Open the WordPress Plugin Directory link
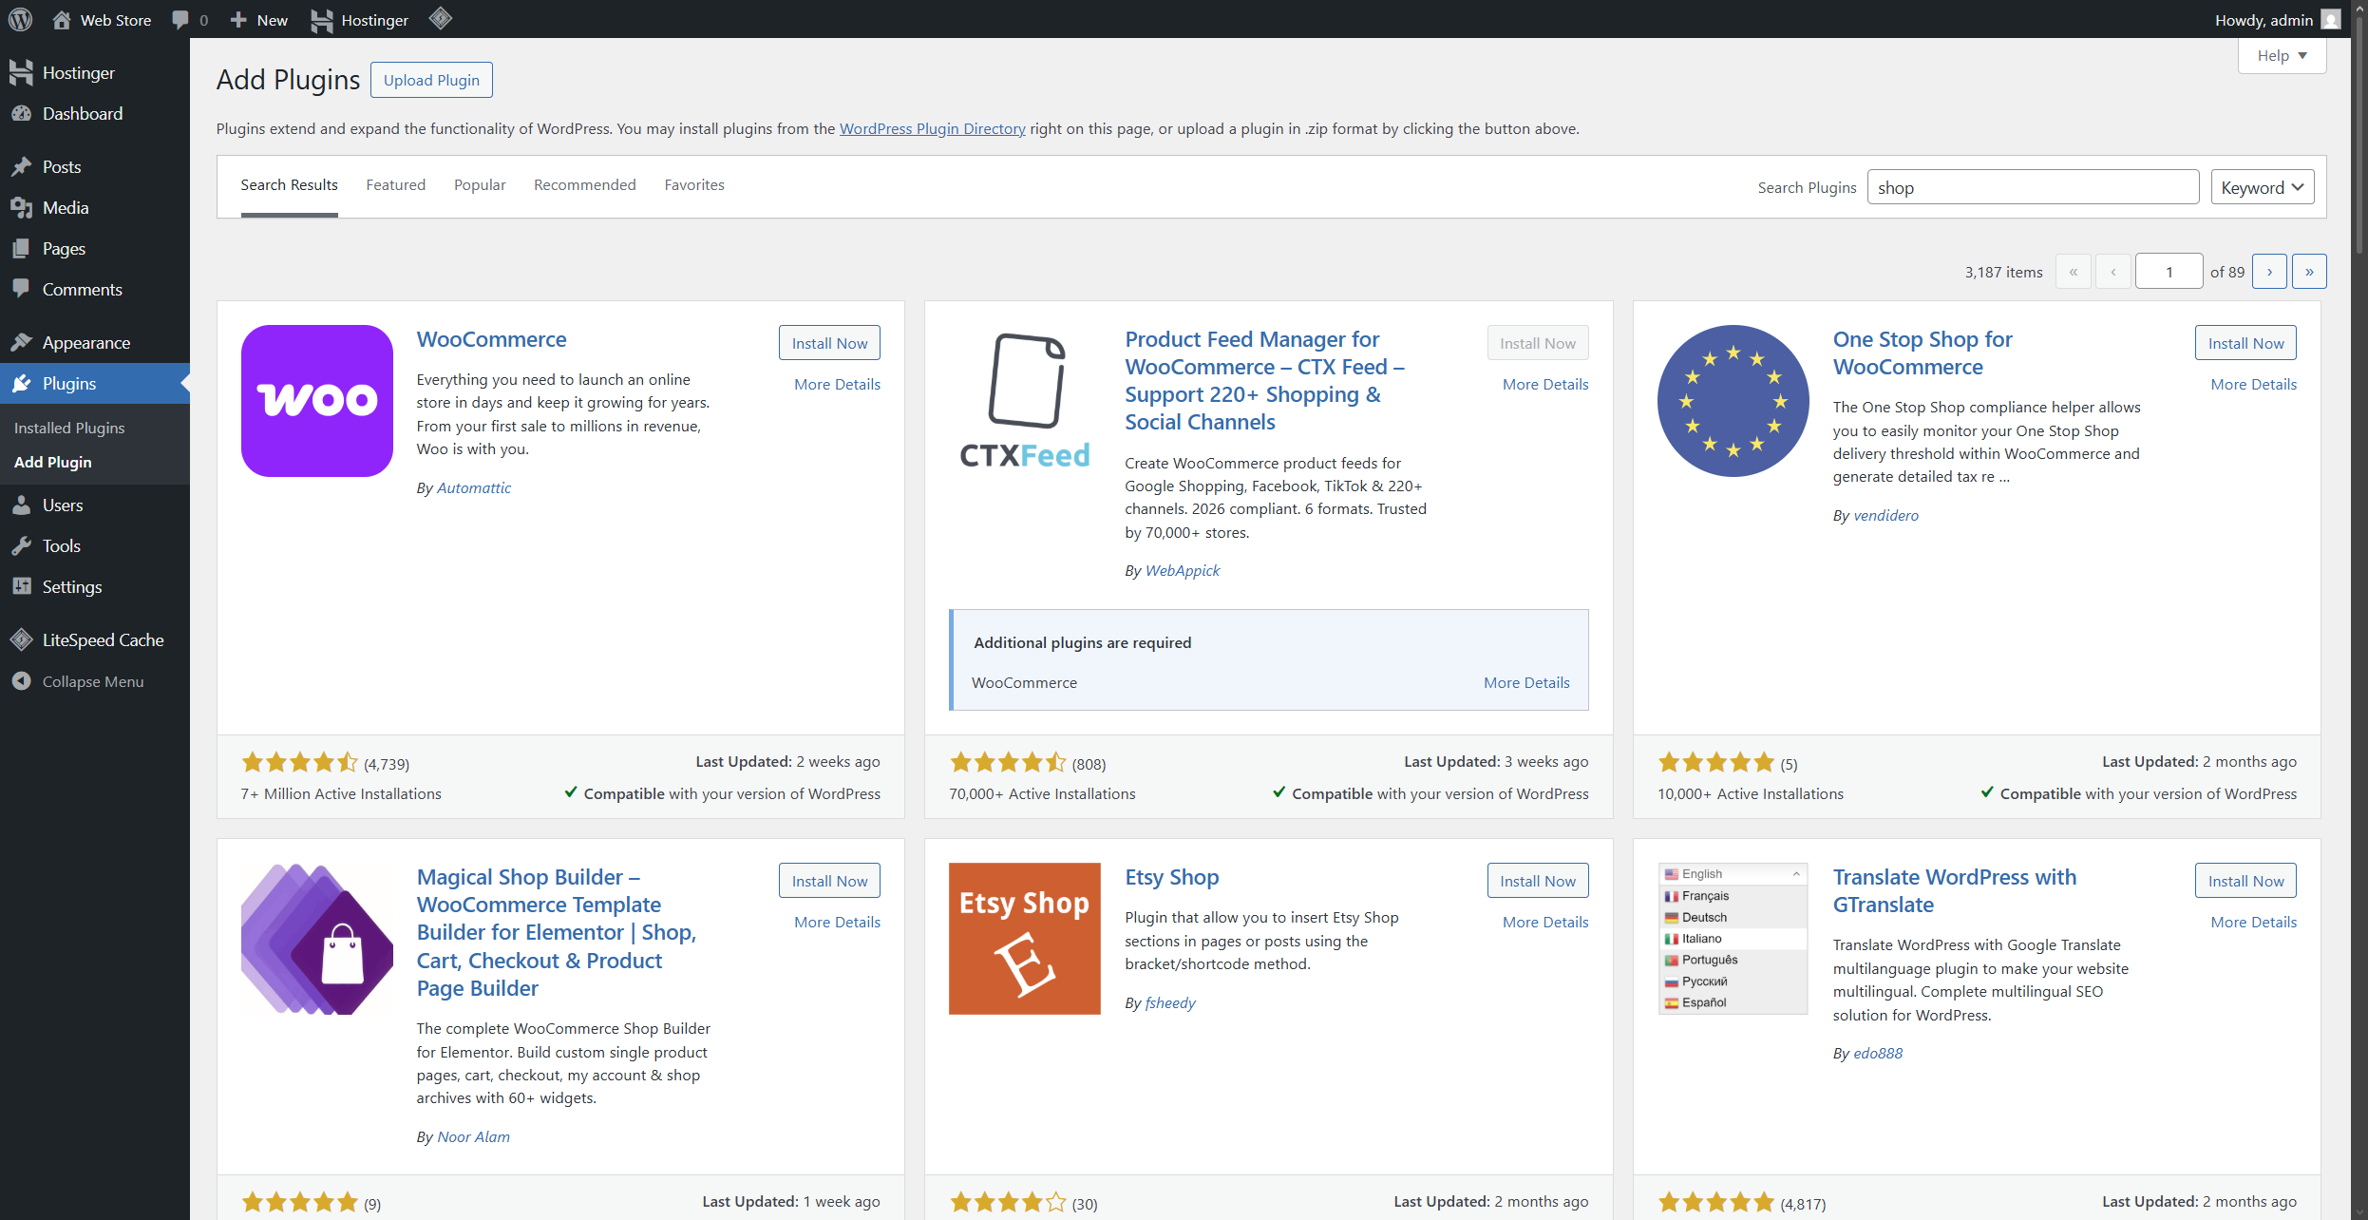Viewport: 2368px width, 1220px height. [x=932, y=128]
